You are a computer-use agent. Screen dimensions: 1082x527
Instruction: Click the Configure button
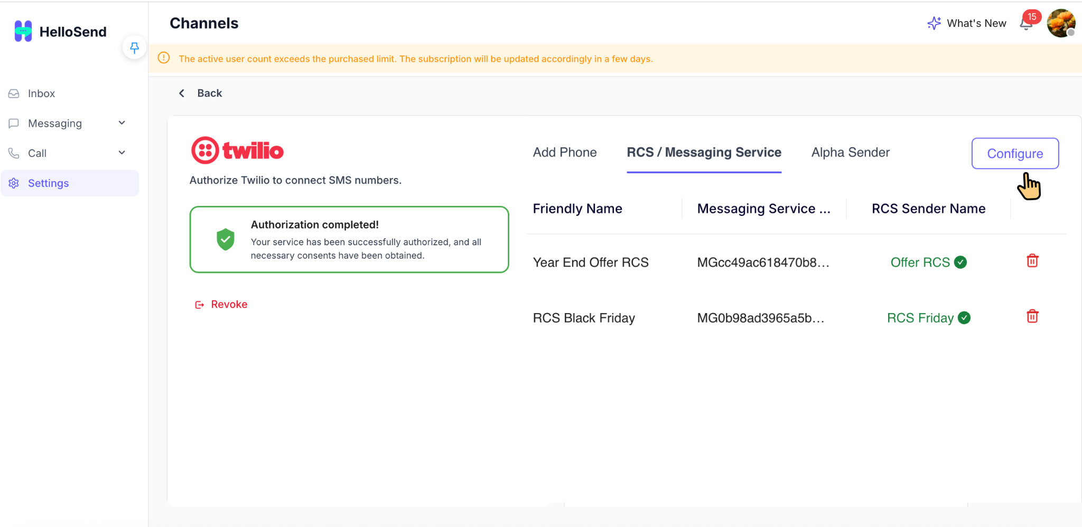(1015, 154)
